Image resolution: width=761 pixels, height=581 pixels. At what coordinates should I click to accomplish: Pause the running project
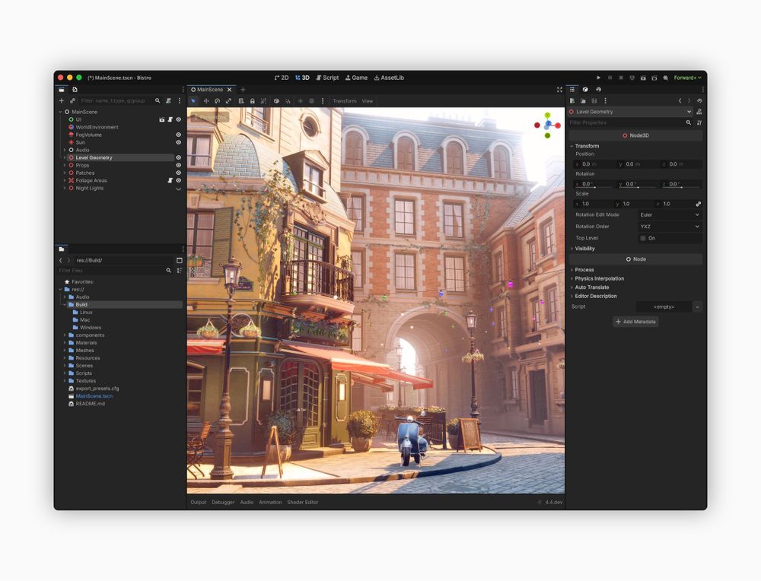click(x=610, y=78)
